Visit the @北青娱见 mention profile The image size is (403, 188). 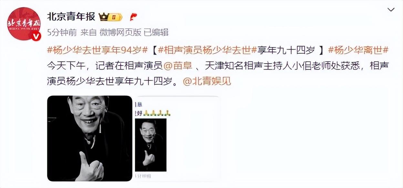pyautogui.click(x=207, y=81)
